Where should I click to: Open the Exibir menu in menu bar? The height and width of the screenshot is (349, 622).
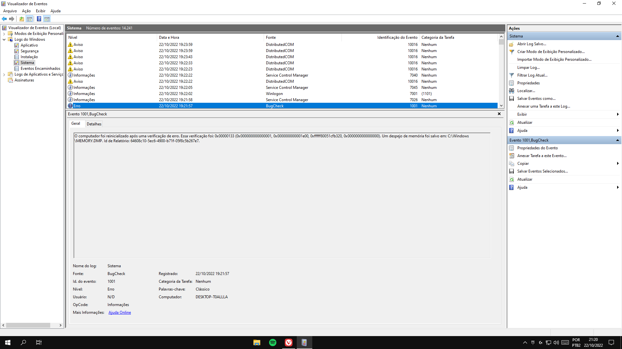40,11
